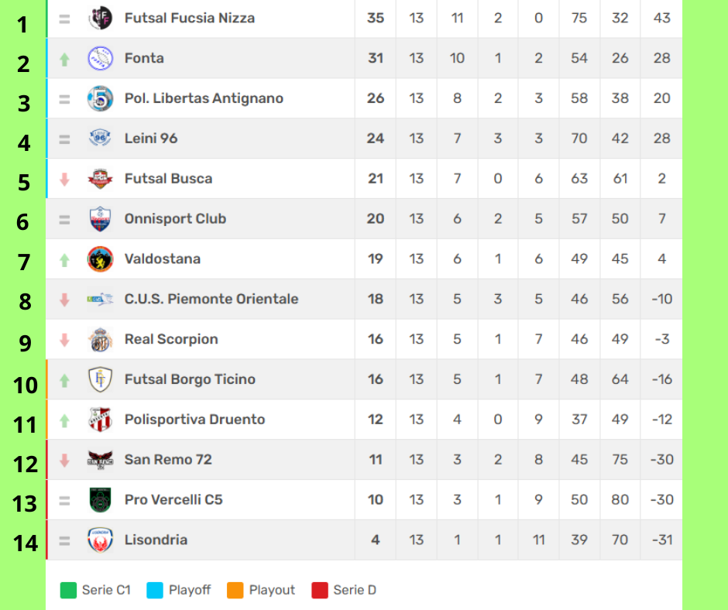Viewport: 728px width, 610px height.
Task: Click the blue Playoff legend swatch
Action: [x=155, y=590]
